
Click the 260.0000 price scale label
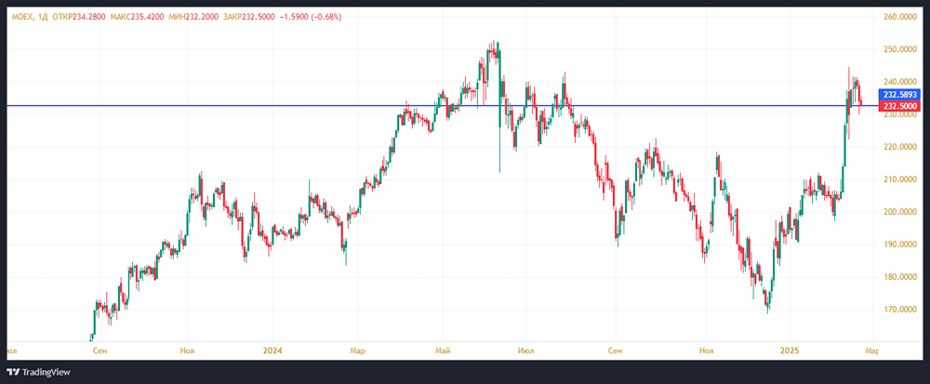[899, 18]
